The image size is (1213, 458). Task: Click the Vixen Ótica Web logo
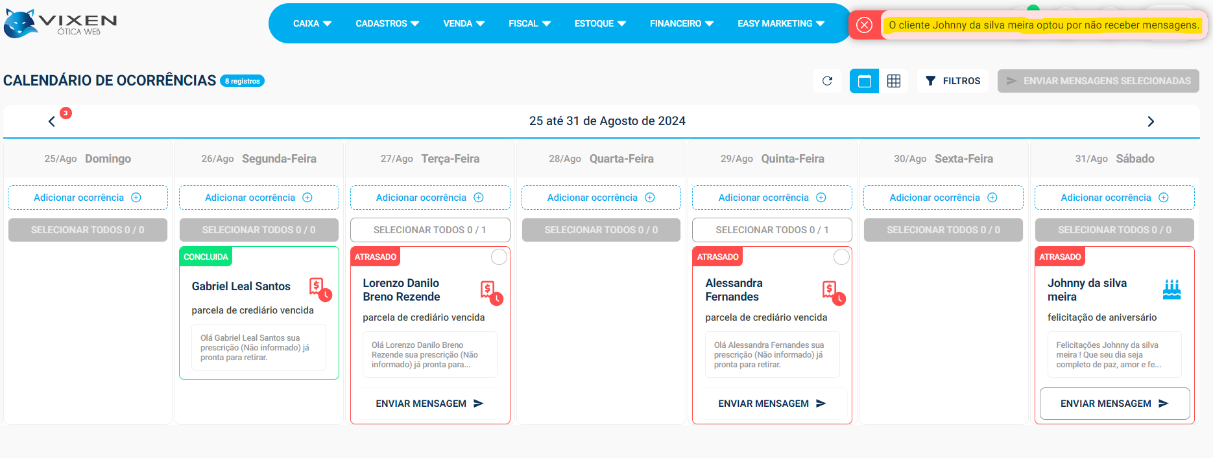coord(60,23)
